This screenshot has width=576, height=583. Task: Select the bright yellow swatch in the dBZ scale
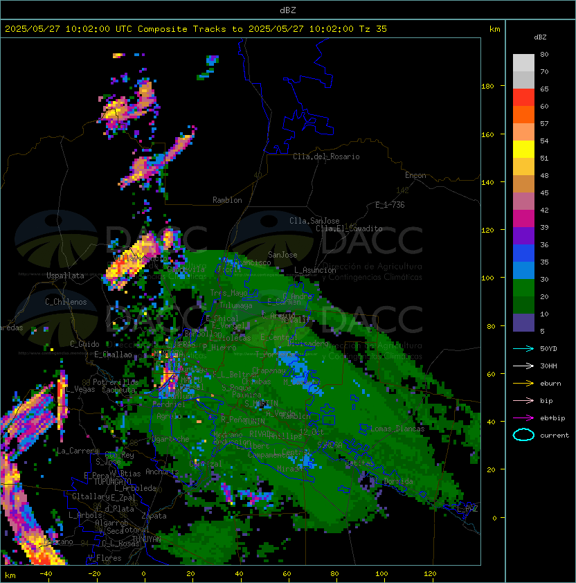pos(523,149)
